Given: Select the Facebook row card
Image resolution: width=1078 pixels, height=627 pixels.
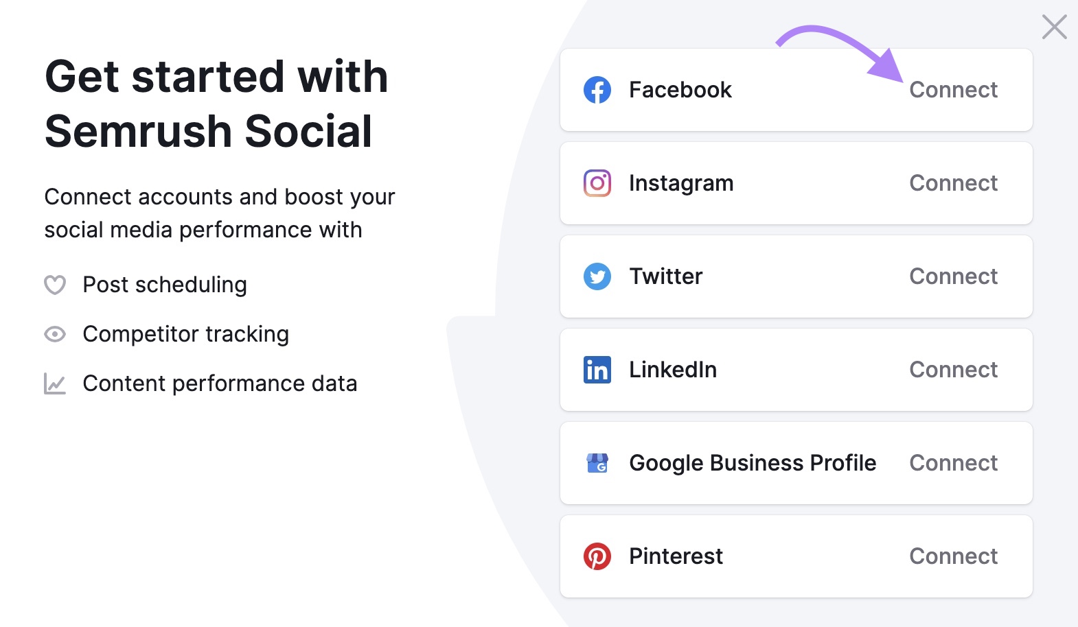Looking at the screenshot, I should (x=796, y=90).
